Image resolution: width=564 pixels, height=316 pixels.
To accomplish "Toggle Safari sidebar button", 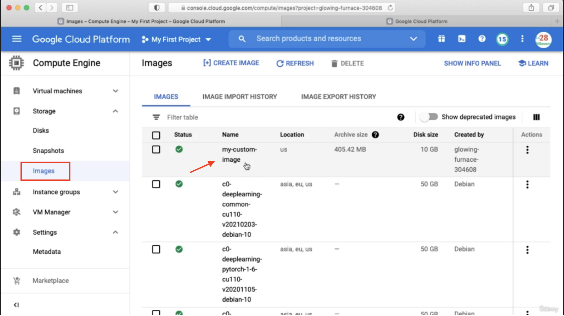I will (x=70, y=8).
